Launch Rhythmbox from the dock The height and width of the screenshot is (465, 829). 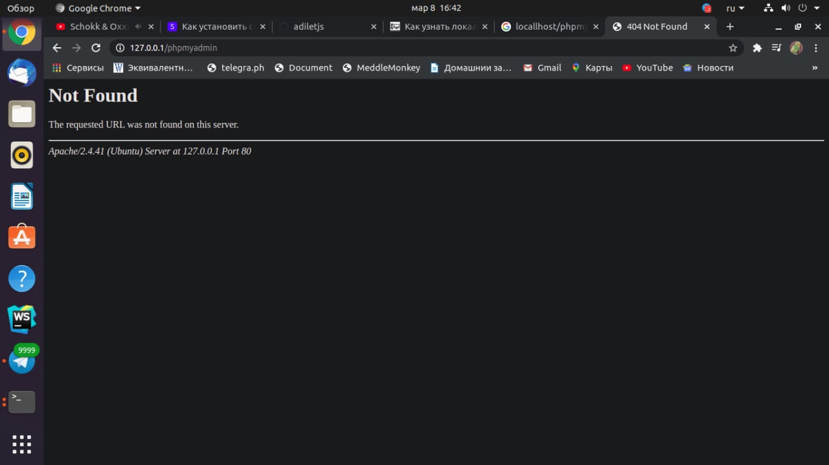(21, 155)
